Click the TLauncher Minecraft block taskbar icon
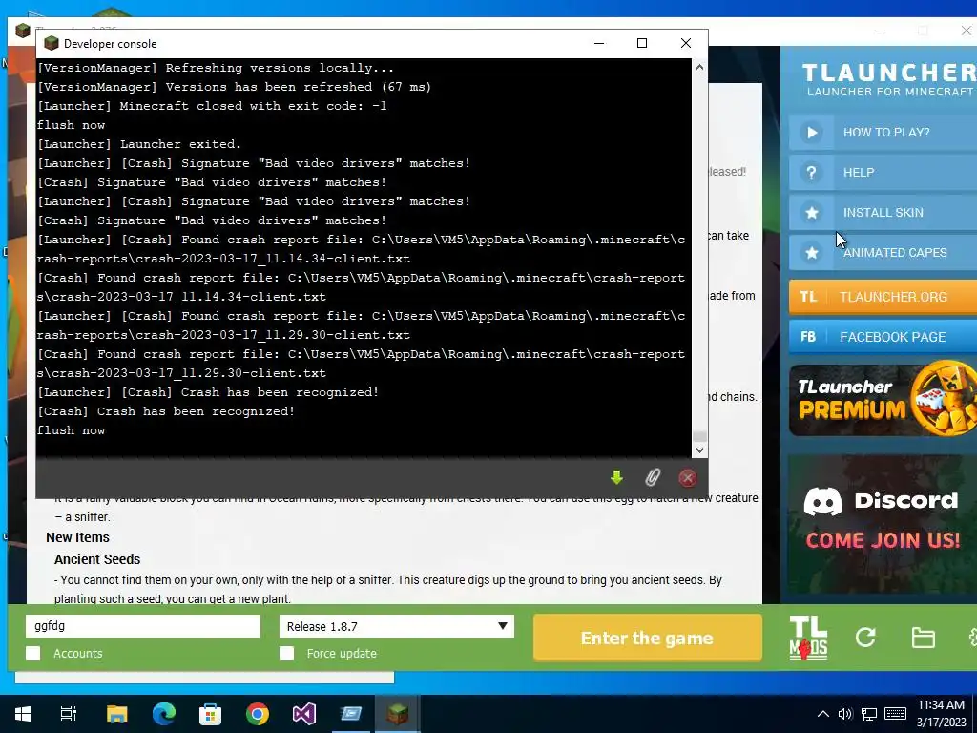Screen dimensions: 977x733 click(x=398, y=714)
